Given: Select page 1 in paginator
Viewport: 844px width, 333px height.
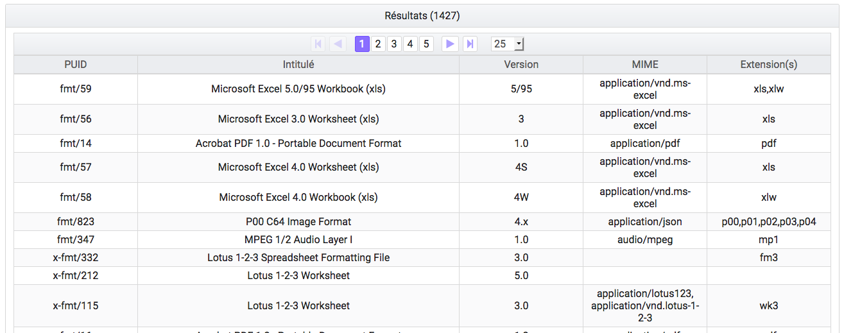Looking at the screenshot, I should point(362,44).
